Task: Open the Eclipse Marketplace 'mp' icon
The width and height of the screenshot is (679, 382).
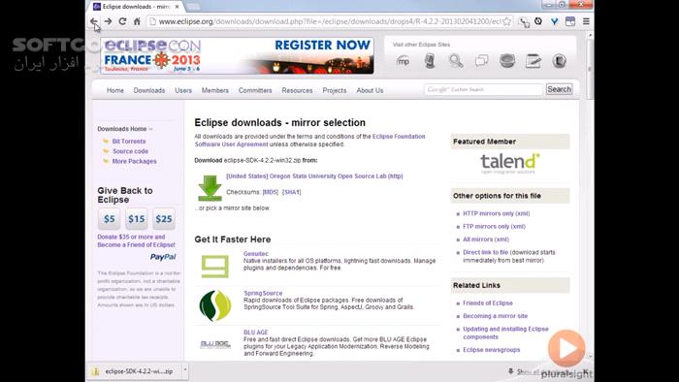Action: (x=404, y=61)
